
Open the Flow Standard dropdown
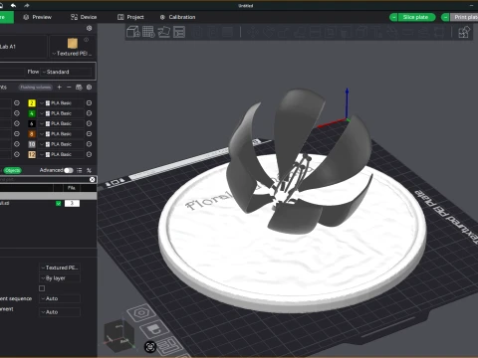[66, 72]
